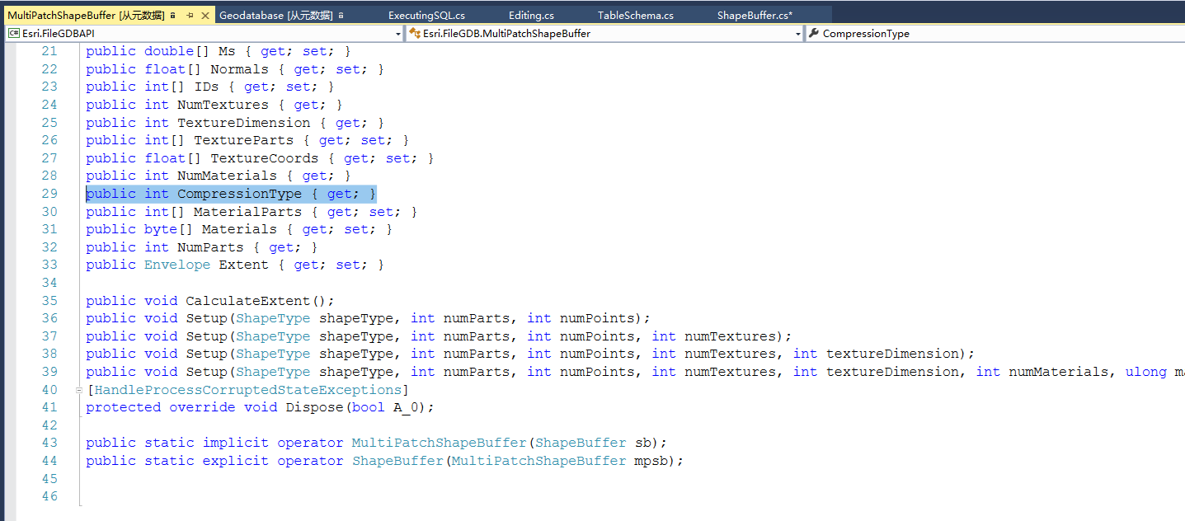Viewport: 1185px width, 521px height.
Task: Close the MultiPatchShapeBuffer tab
Action: (205, 16)
